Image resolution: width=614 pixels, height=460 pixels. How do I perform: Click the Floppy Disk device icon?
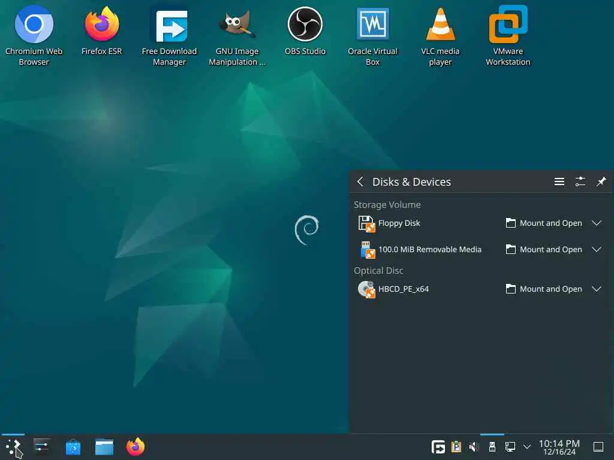[x=366, y=223]
